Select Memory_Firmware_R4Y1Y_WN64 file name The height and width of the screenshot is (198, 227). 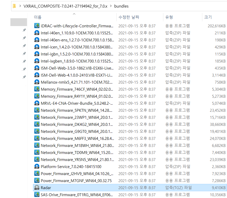(x=77, y=96)
